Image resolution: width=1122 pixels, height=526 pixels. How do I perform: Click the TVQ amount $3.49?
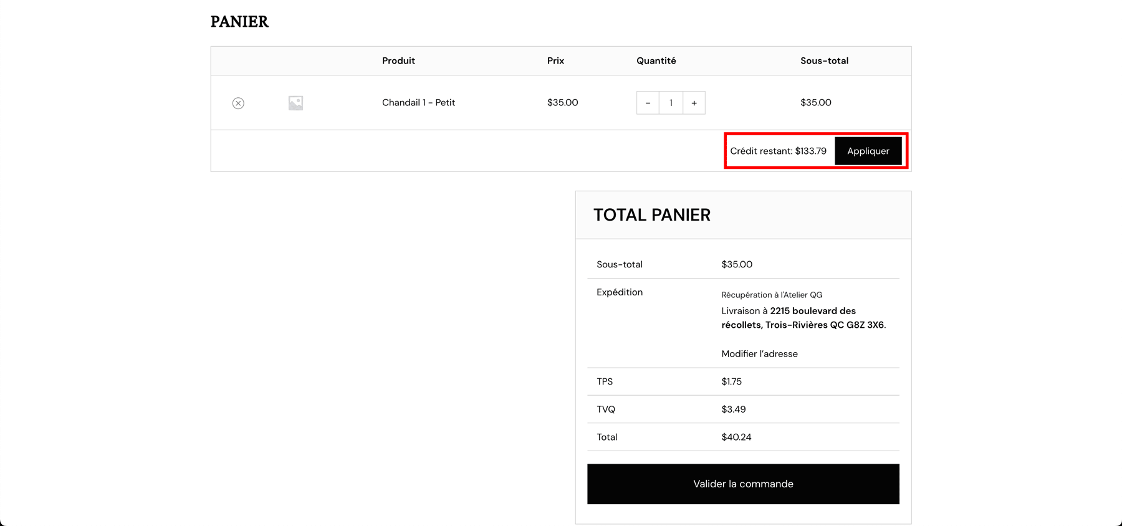tap(733, 409)
